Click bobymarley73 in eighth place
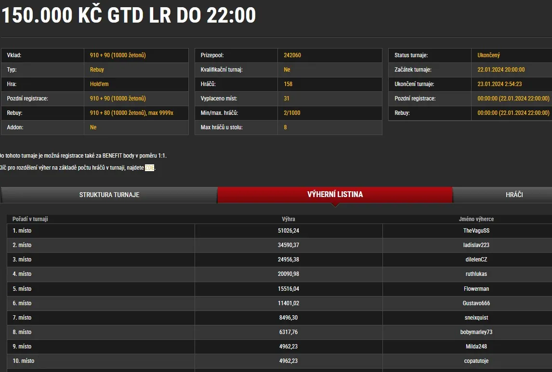552x372 pixels. (x=476, y=332)
